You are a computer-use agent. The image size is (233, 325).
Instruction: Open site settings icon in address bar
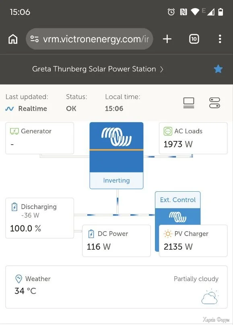pyautogui.click(x=34, y=39)
